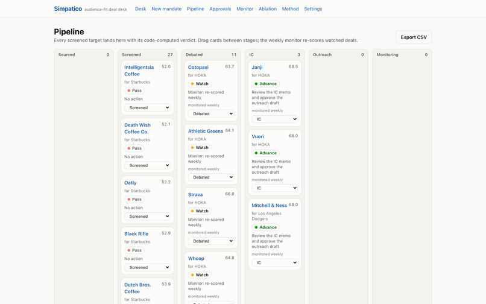
Task: Open the IC stage dropdown on Vuori card
Action: coord(275,188)
